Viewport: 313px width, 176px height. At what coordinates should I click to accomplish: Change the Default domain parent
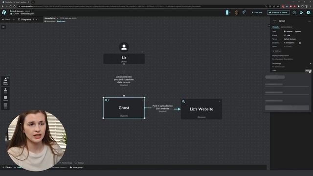point(290,39)
